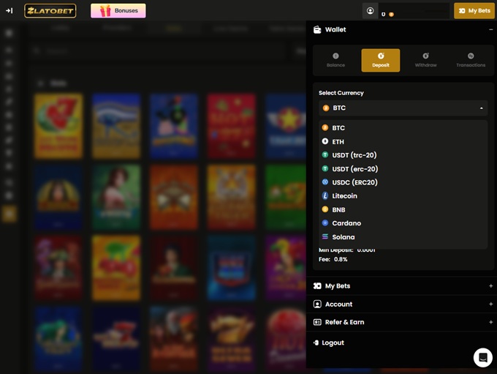Switch to the Balance tab
This screenshot has height=374, width=497.
coord(335,60)
